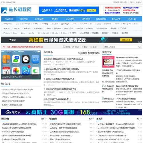Click the Dreamweaver subcategory link

[102, 28]
